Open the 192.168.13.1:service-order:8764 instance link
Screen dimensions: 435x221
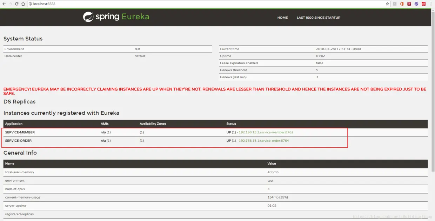click(264, 141)
